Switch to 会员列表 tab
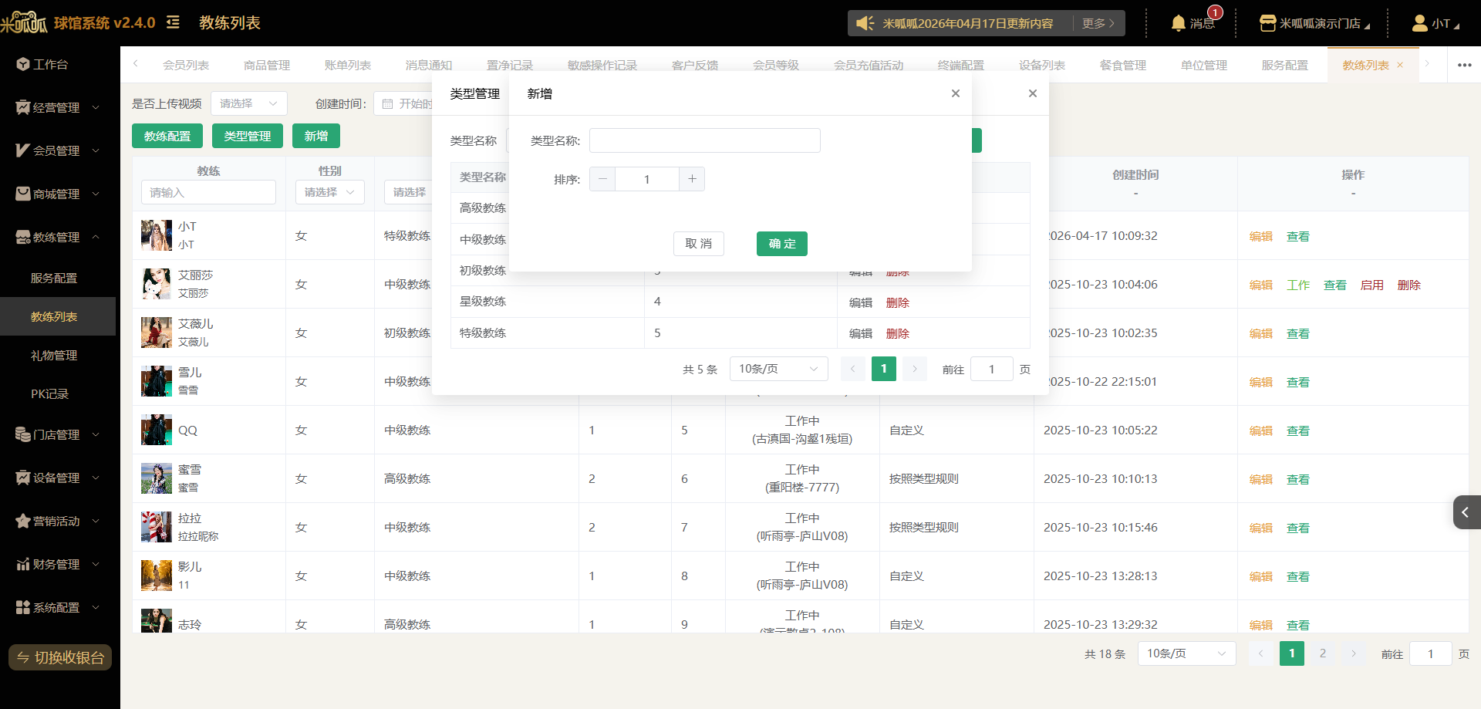Viewport: 1481px width, 709px height. point(186,65)
